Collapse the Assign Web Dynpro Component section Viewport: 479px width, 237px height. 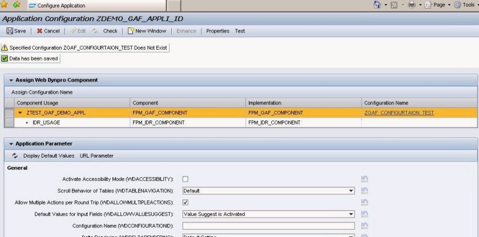[x=11, y=81]
